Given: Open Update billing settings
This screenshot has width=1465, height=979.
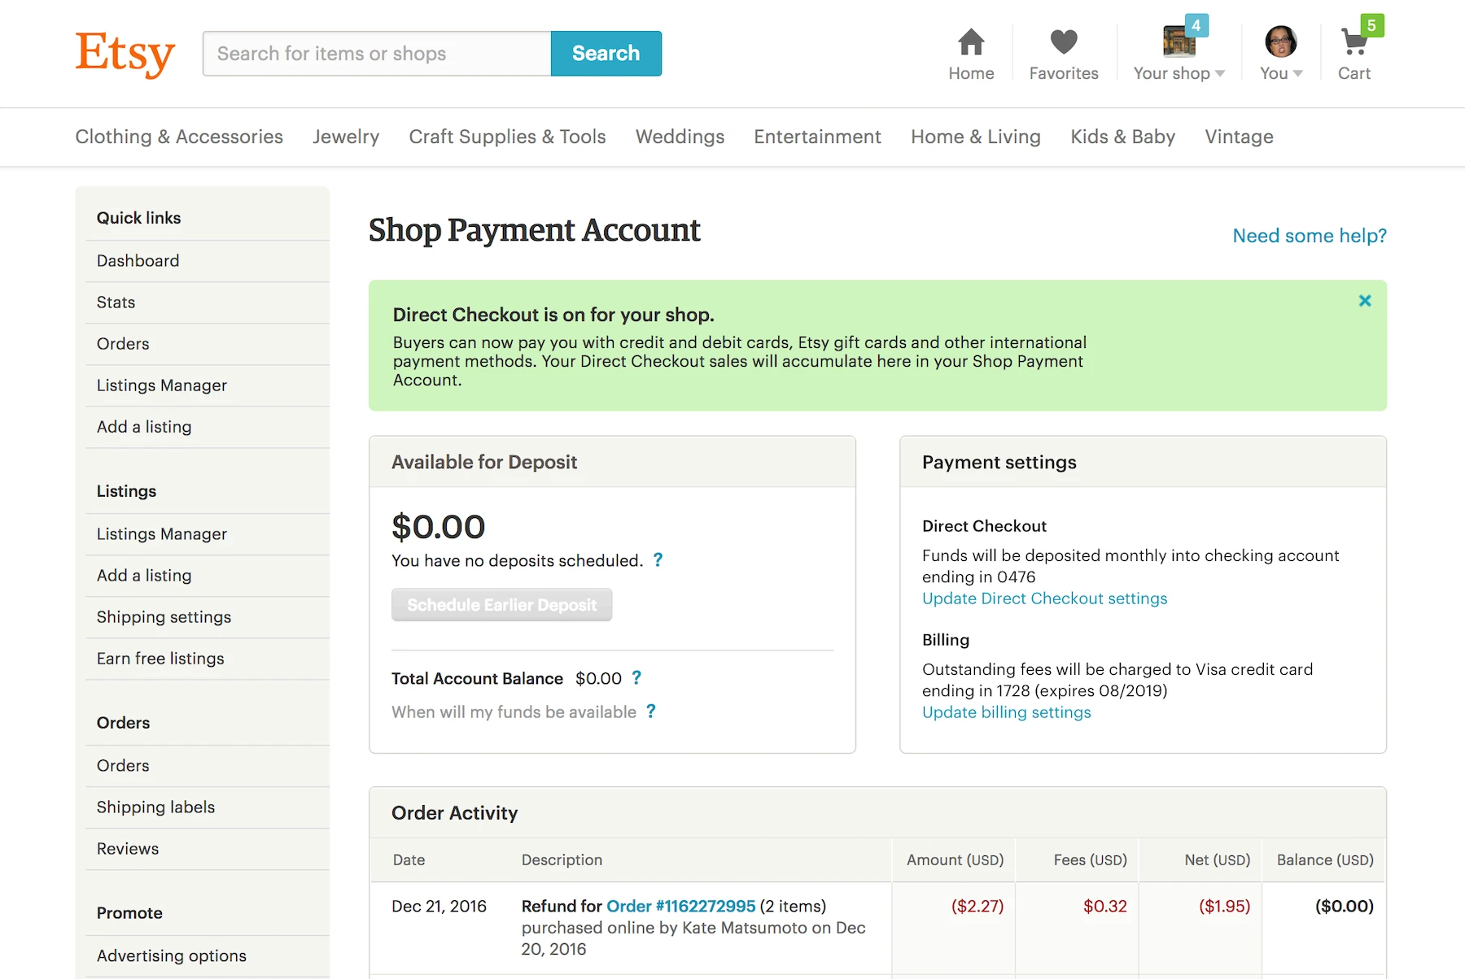Looking at the screenshot, I should 1006,712.
